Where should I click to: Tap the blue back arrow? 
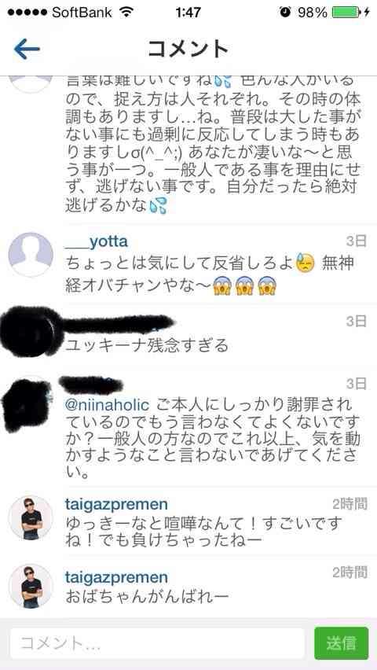point(27,49)
